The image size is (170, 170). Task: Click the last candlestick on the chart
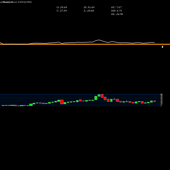tap(155, 101)
